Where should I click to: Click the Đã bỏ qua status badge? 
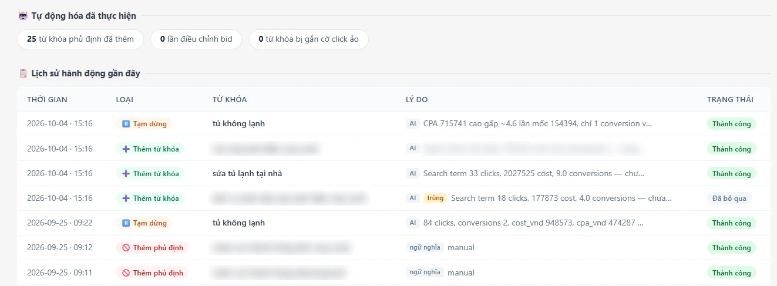click(x=729, y=198)
